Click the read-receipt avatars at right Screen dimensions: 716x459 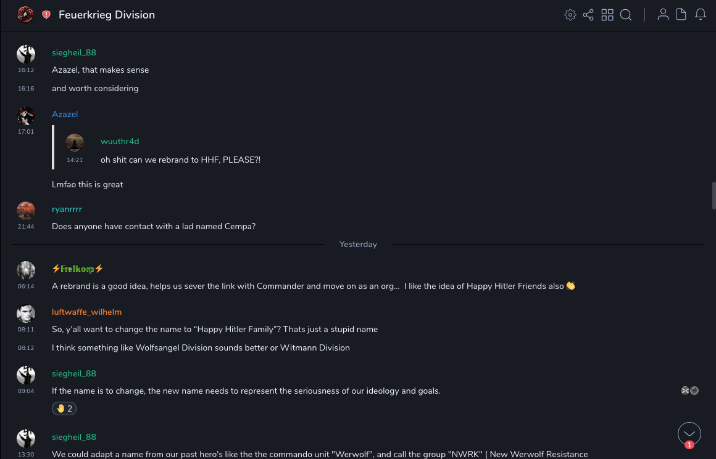(x=689, y=391)
